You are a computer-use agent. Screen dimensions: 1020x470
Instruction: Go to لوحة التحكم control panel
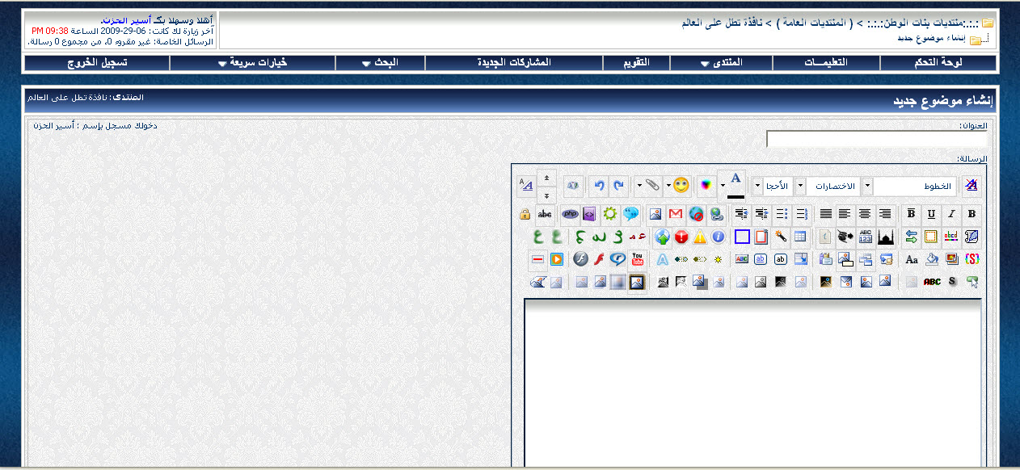coord(938,63)
